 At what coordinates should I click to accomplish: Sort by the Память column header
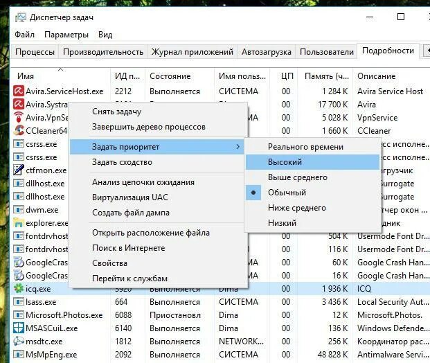(x=326, y=76)
